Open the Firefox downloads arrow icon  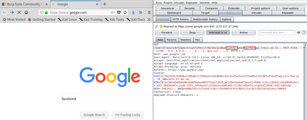pos(133,12)
